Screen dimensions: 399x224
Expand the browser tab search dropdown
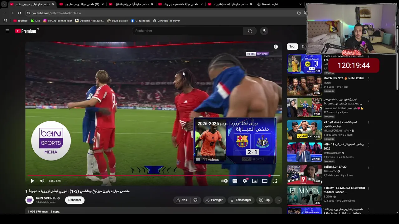(4, 4)
